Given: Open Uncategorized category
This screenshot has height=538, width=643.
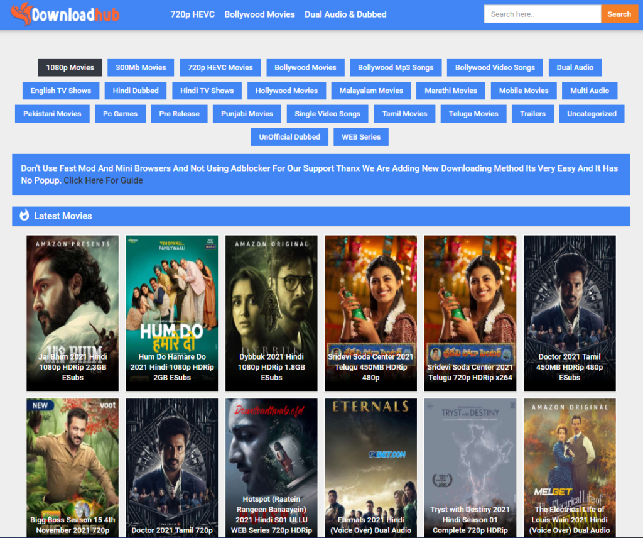Looking at the screenshot, I should [592, 114].
